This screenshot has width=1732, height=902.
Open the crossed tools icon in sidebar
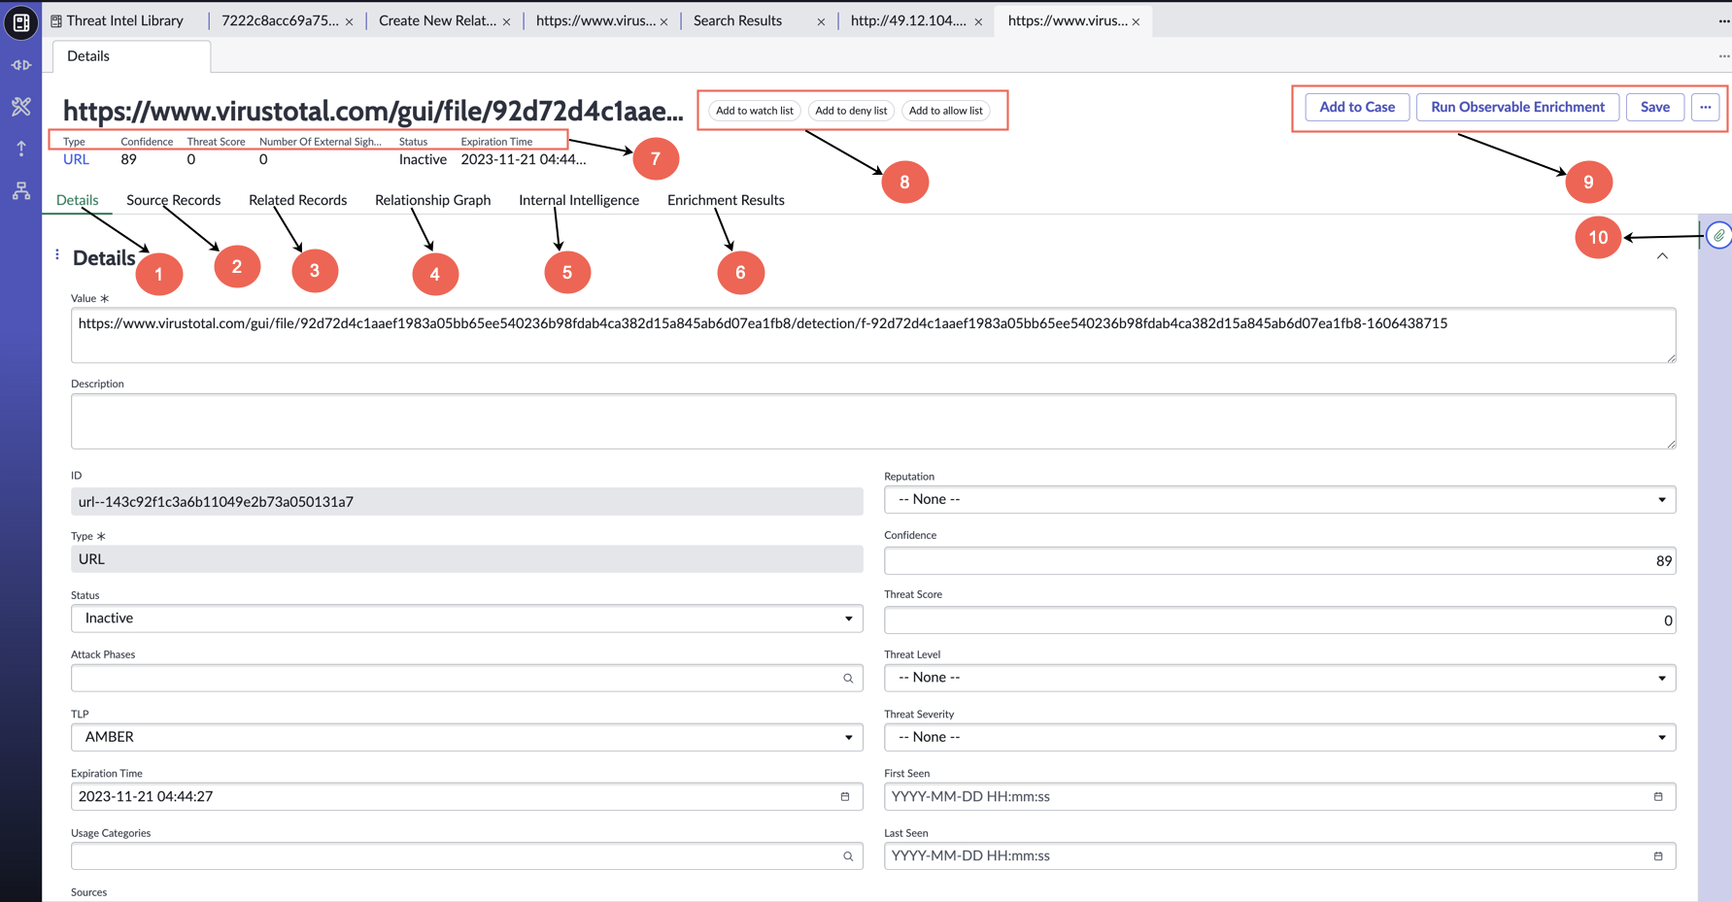(x=21, y=107)
